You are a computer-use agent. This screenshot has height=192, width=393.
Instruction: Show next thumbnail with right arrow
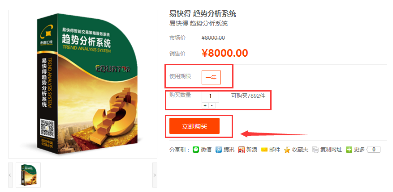[x=155, y=175]
